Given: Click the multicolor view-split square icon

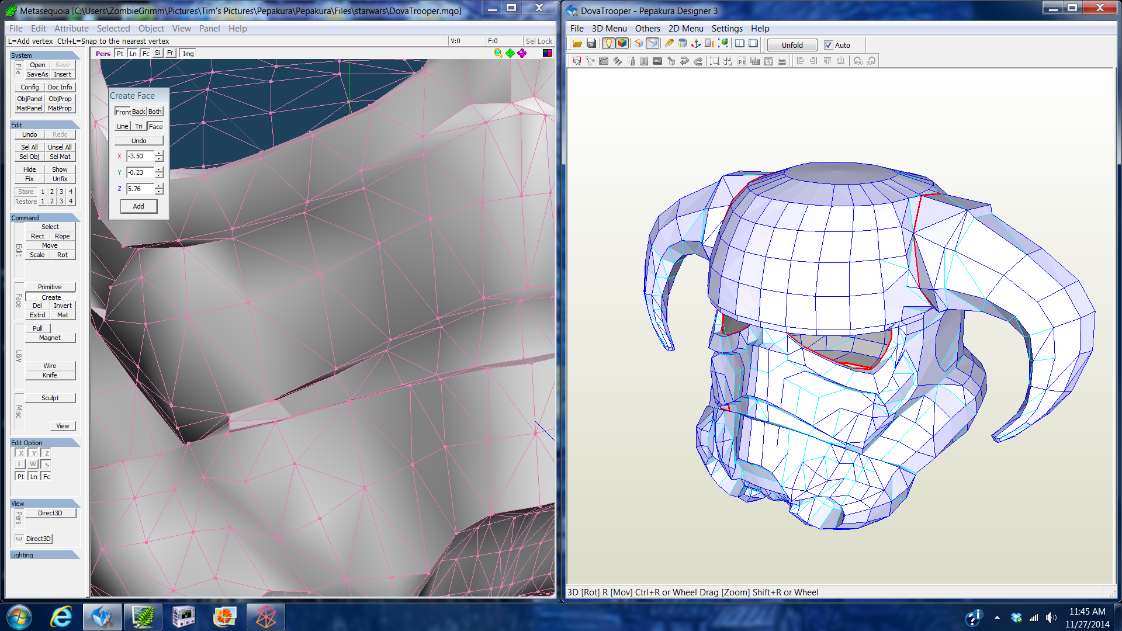Looking at the screenshot, I should point(547,53).
